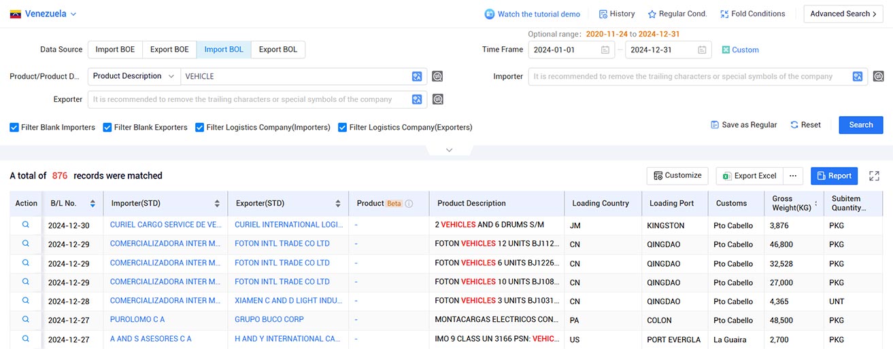Viewport: 893px width, 349px height.
Task: Select the Export BOE data source tab
Action: pyautogui.click(x=169, y=50)
